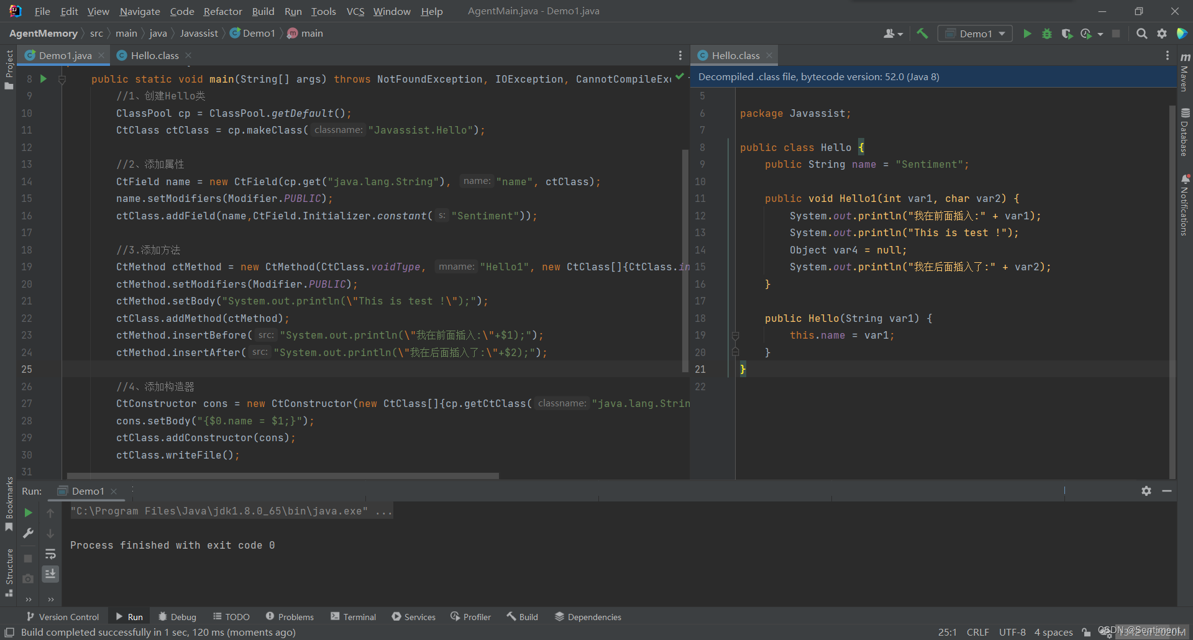Change UTF-8 encoding in status bar
Image resolution: width=1193 pixels, height=640 pixels.
point(1012,632)
